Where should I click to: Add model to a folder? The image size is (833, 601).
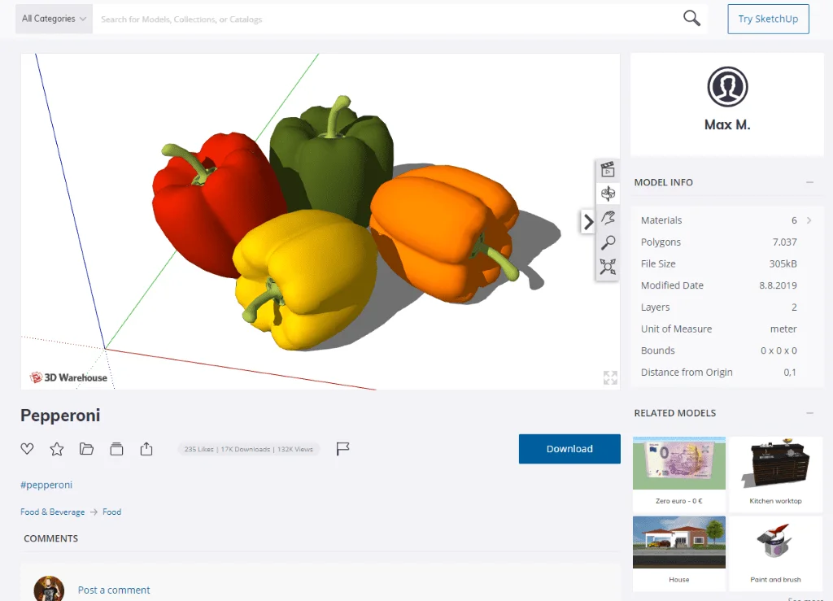[x=86, y=449]
